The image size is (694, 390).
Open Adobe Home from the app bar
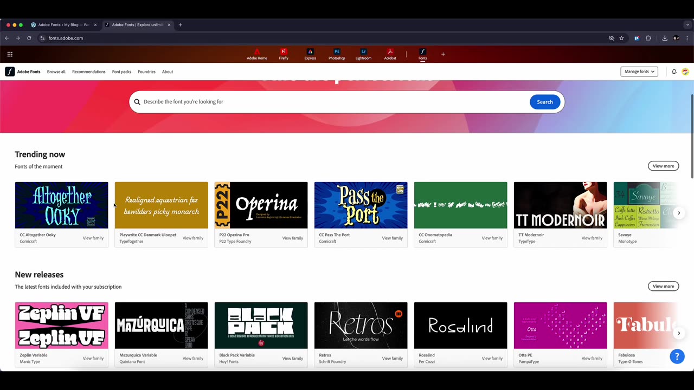257,54
